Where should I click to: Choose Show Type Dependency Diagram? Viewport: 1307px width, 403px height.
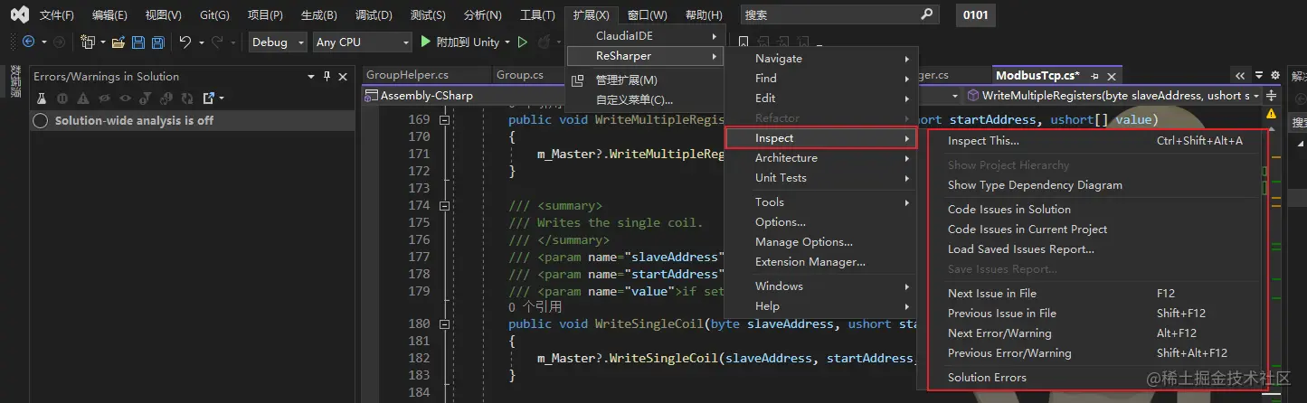(x=1096, y=185)
